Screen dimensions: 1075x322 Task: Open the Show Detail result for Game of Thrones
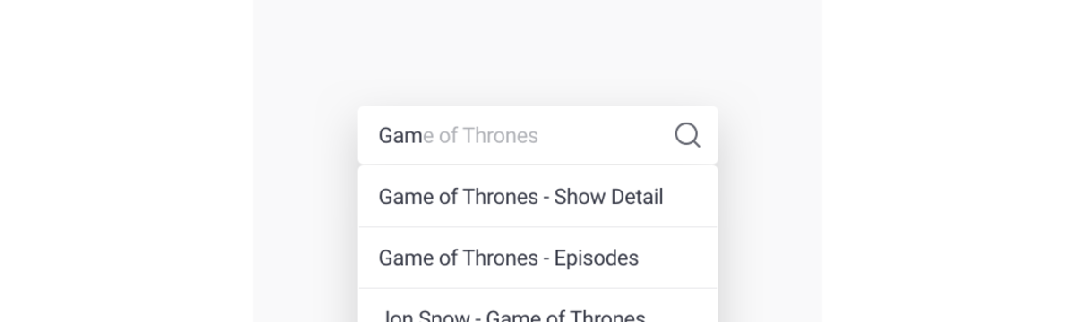click(x=537, y=197)
